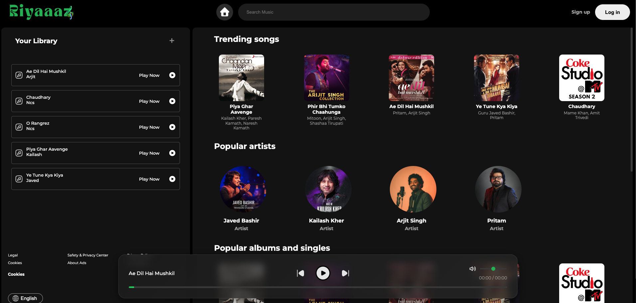Seek on the song progress bar
Image resolution: width=636 pixels, height=303 pixels.
318,287
